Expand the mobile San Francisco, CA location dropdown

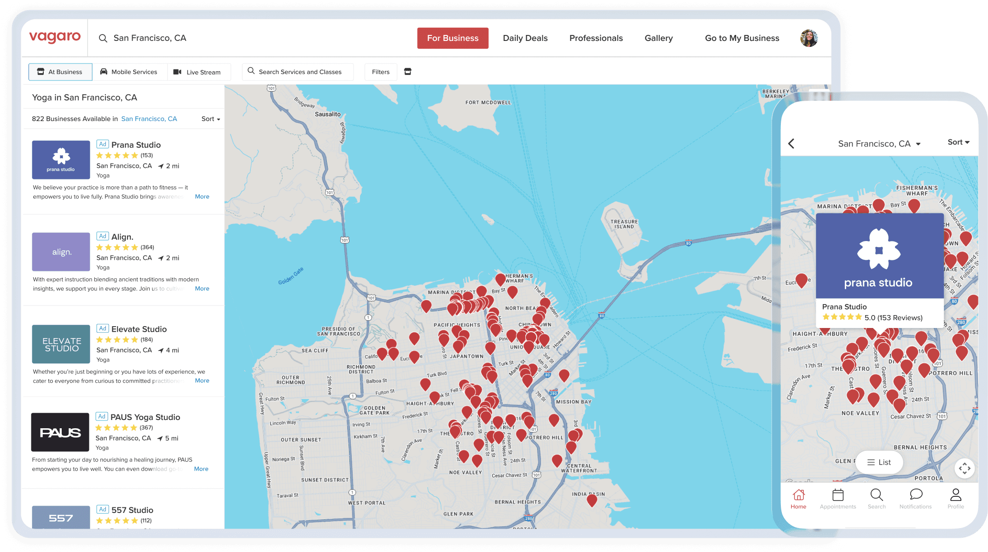(878, 144)
